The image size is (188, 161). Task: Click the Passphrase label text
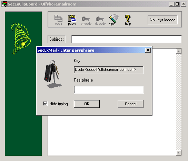click(x=83, y=80)
